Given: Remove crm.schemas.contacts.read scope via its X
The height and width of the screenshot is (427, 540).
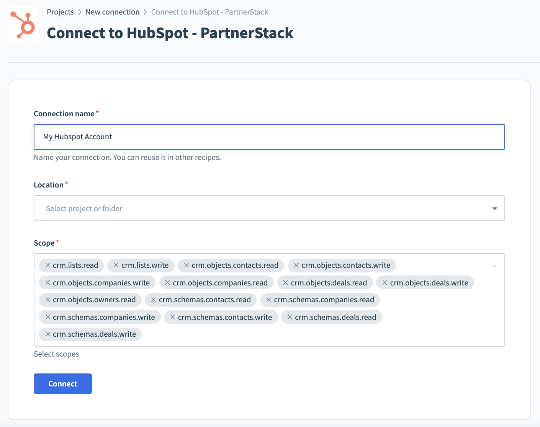Looking at the screenshot, I should [154, 300].
